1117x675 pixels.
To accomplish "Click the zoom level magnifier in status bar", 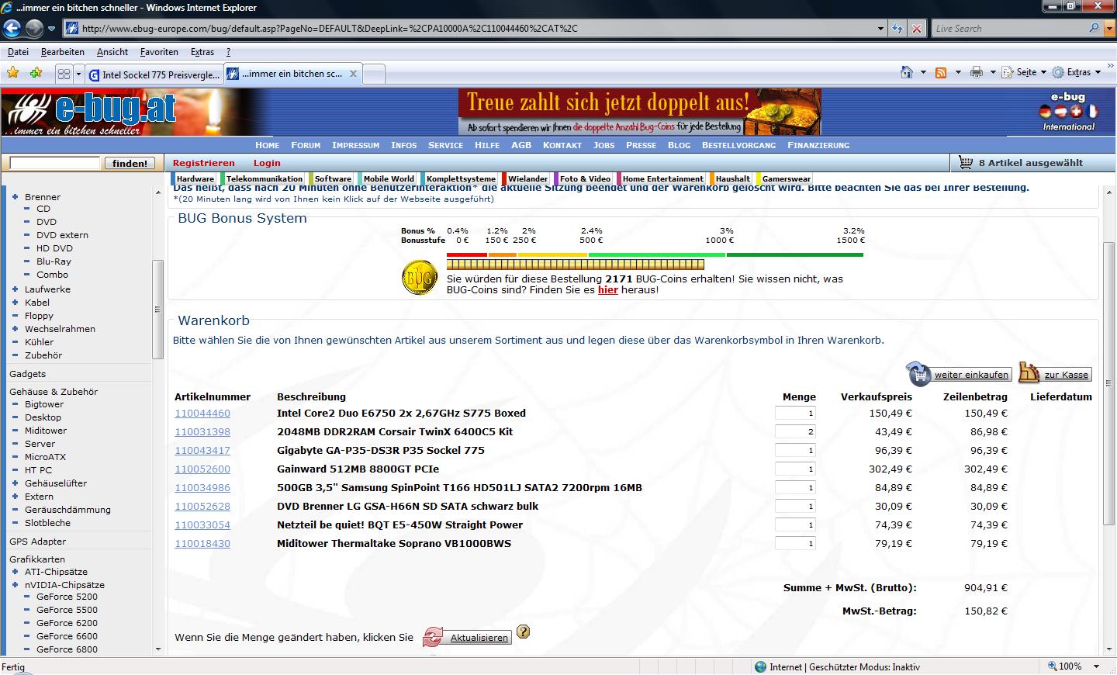I will [x=1053, y=666].
